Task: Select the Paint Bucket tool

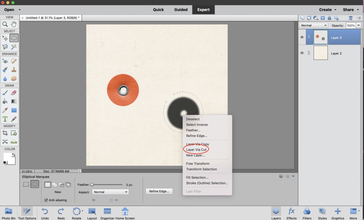Action: [5, 101]
